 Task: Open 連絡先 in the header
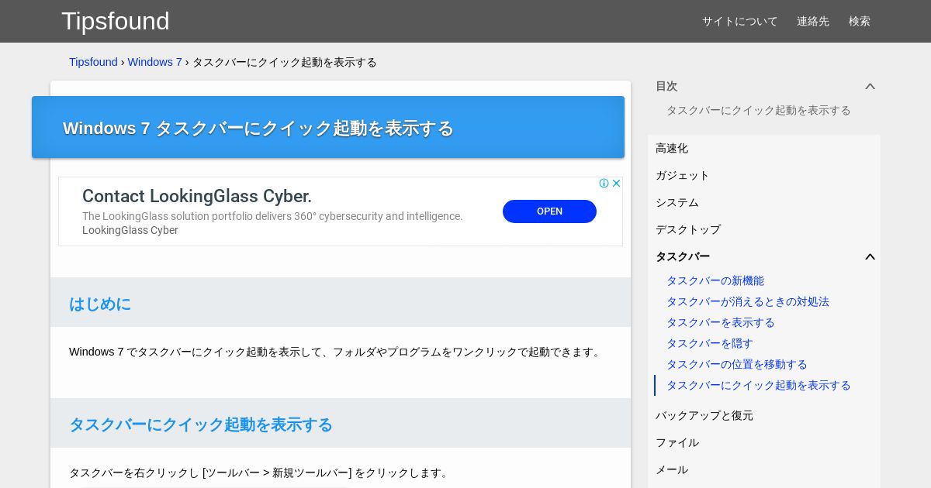(813, 21)
